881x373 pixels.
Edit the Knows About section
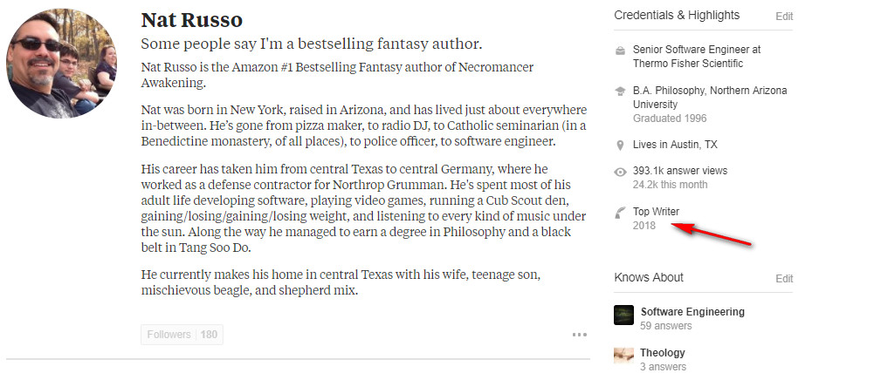tap(784, 279)
